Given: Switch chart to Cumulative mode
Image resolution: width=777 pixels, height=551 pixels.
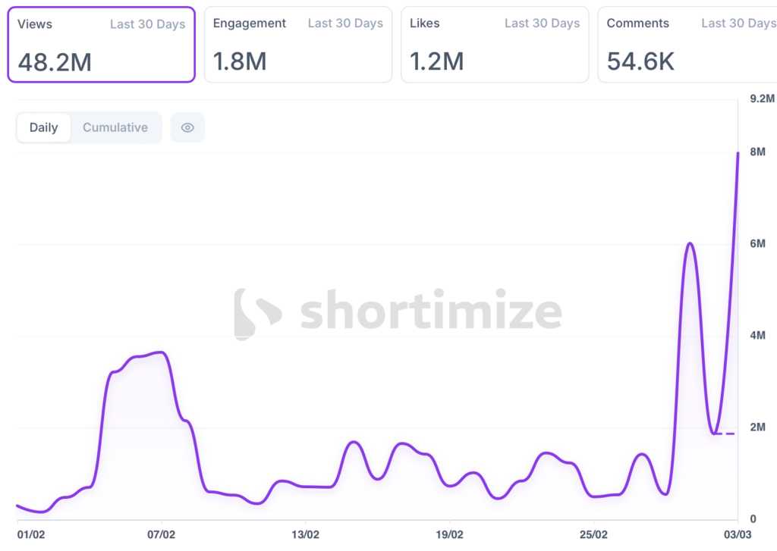Looking at the screenshot, I should tap(115, 127).
